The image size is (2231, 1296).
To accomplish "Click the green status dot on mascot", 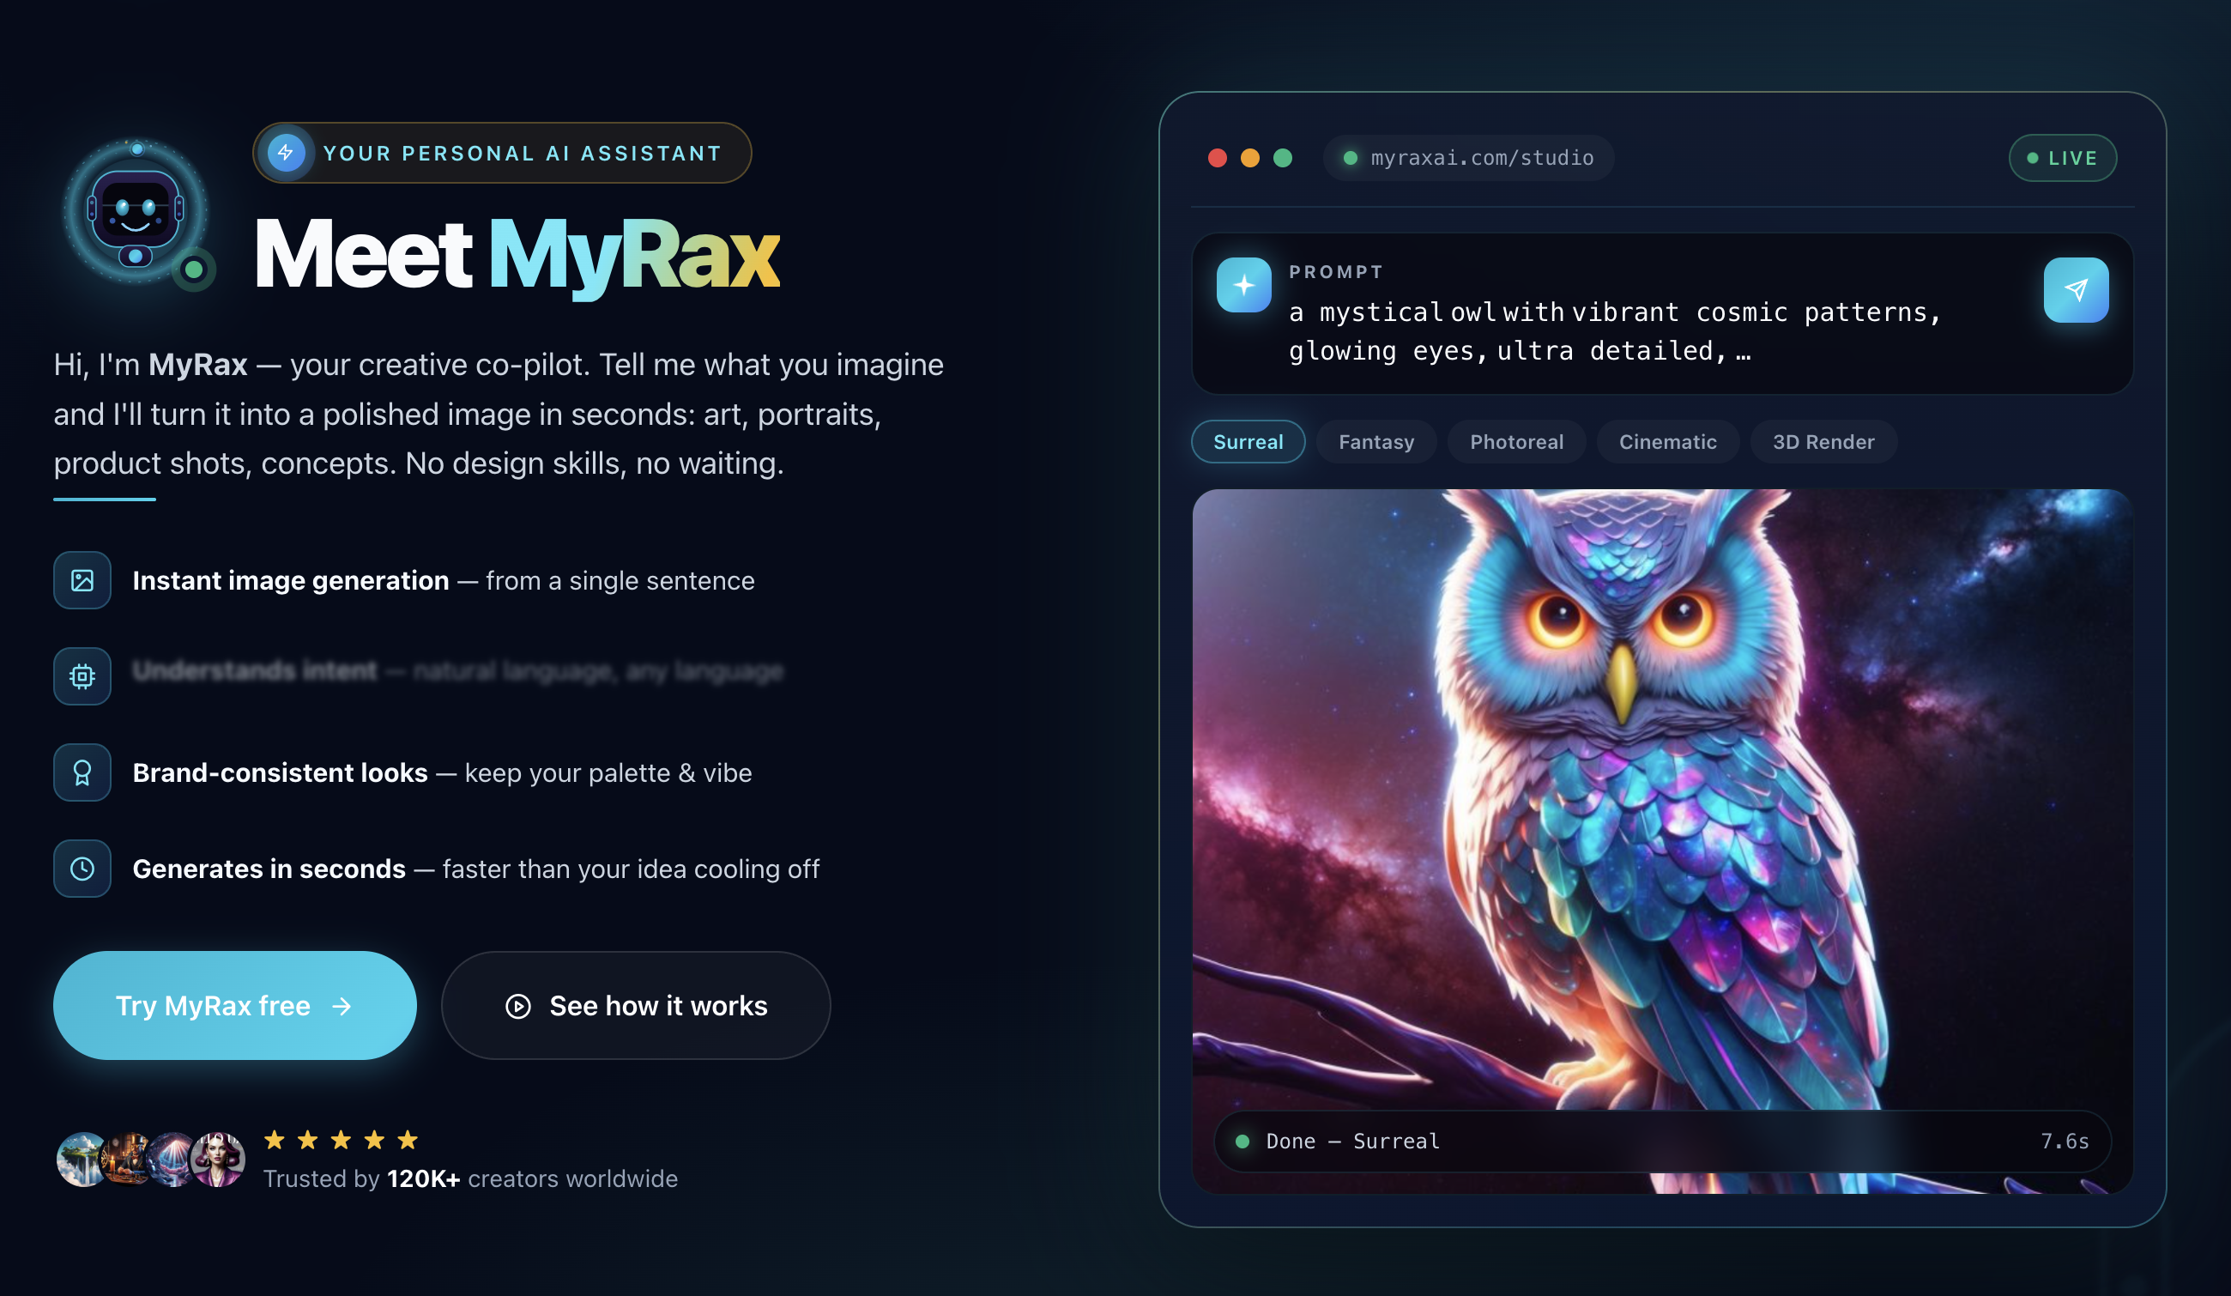I will 193,269.
